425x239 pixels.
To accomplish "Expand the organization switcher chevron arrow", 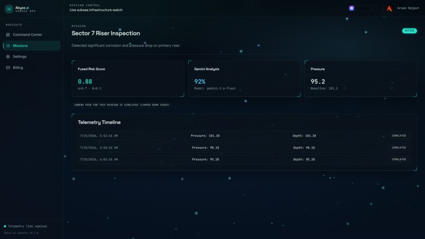I will pyautogui.click(x=375, y=8).
